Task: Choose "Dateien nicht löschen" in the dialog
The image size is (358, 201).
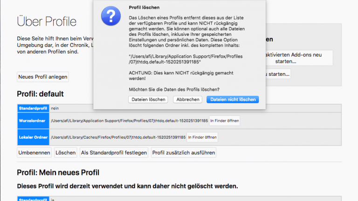Action: 232,100
